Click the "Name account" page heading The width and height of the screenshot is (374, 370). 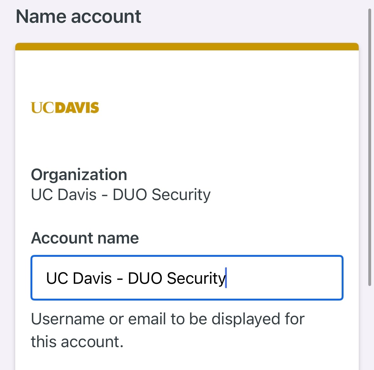(78, 16)
